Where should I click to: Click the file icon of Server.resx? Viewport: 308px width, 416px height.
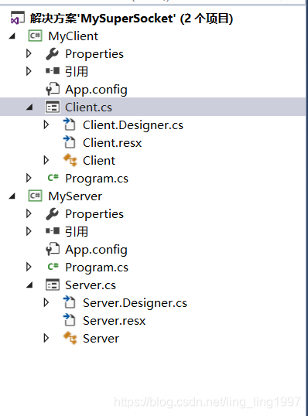(x=70, y=320)
